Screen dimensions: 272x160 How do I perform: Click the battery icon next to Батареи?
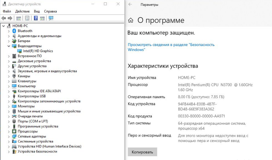click(14, 41)
